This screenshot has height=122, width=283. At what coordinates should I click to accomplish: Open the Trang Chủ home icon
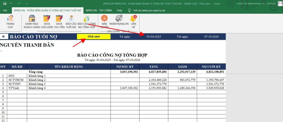[x=10, y=22]
